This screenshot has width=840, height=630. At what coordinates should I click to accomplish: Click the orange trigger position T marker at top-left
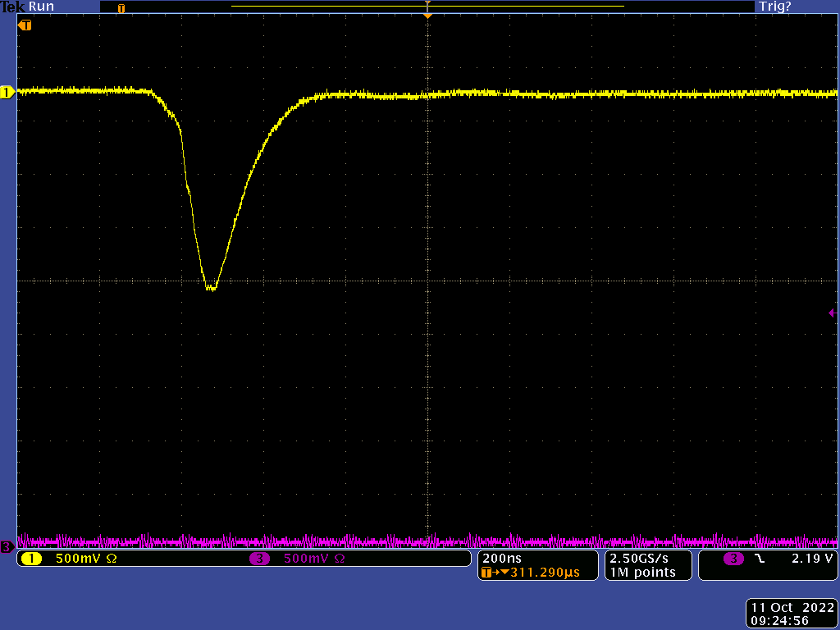(25, 25)
